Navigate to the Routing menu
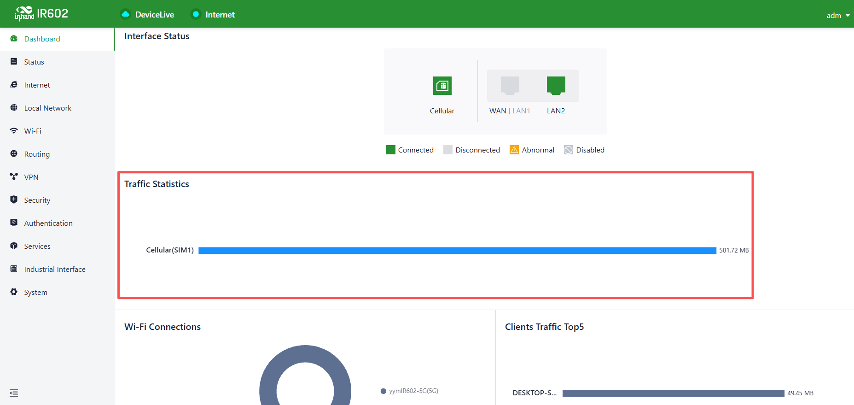 pos(57,154)
